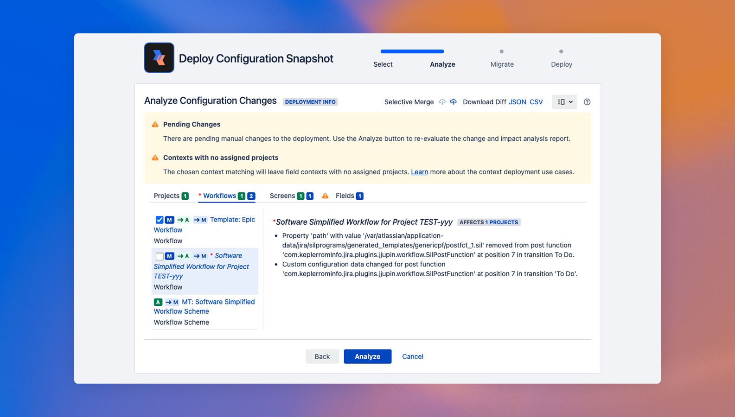Click the blue 2 badge on Workflows tab
The image size is (735, 417).
tap(251, 196)
